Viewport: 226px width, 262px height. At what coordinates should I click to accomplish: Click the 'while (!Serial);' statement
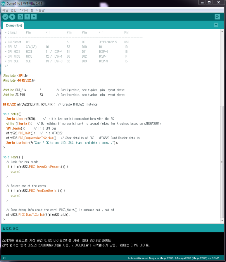pyautogui.click(x=19, y=123)
